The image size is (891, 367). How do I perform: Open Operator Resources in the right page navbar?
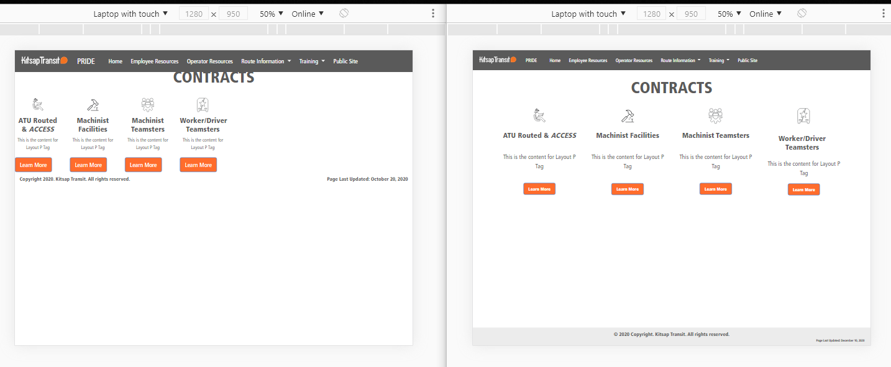pos(634,61)
